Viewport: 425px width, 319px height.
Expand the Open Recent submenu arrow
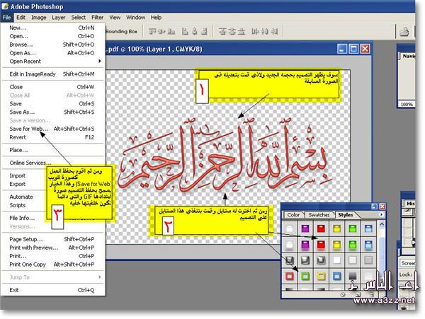pos(99,61)
